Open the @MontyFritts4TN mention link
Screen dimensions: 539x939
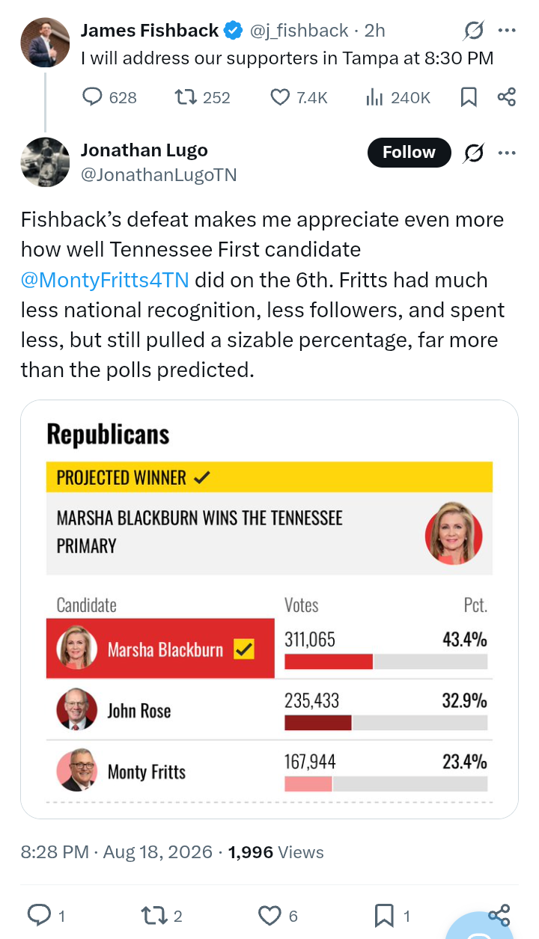[105, 280]
